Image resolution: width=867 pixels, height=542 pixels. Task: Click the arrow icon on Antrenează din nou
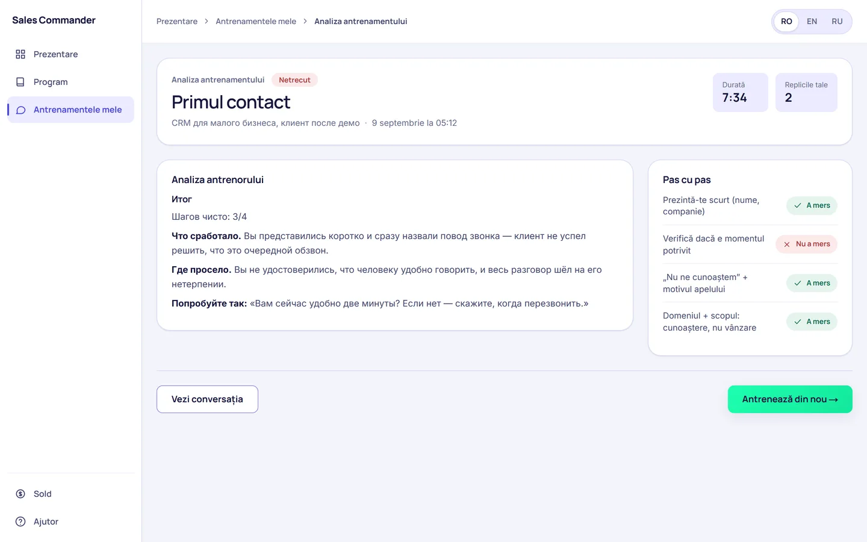point(833,400)
